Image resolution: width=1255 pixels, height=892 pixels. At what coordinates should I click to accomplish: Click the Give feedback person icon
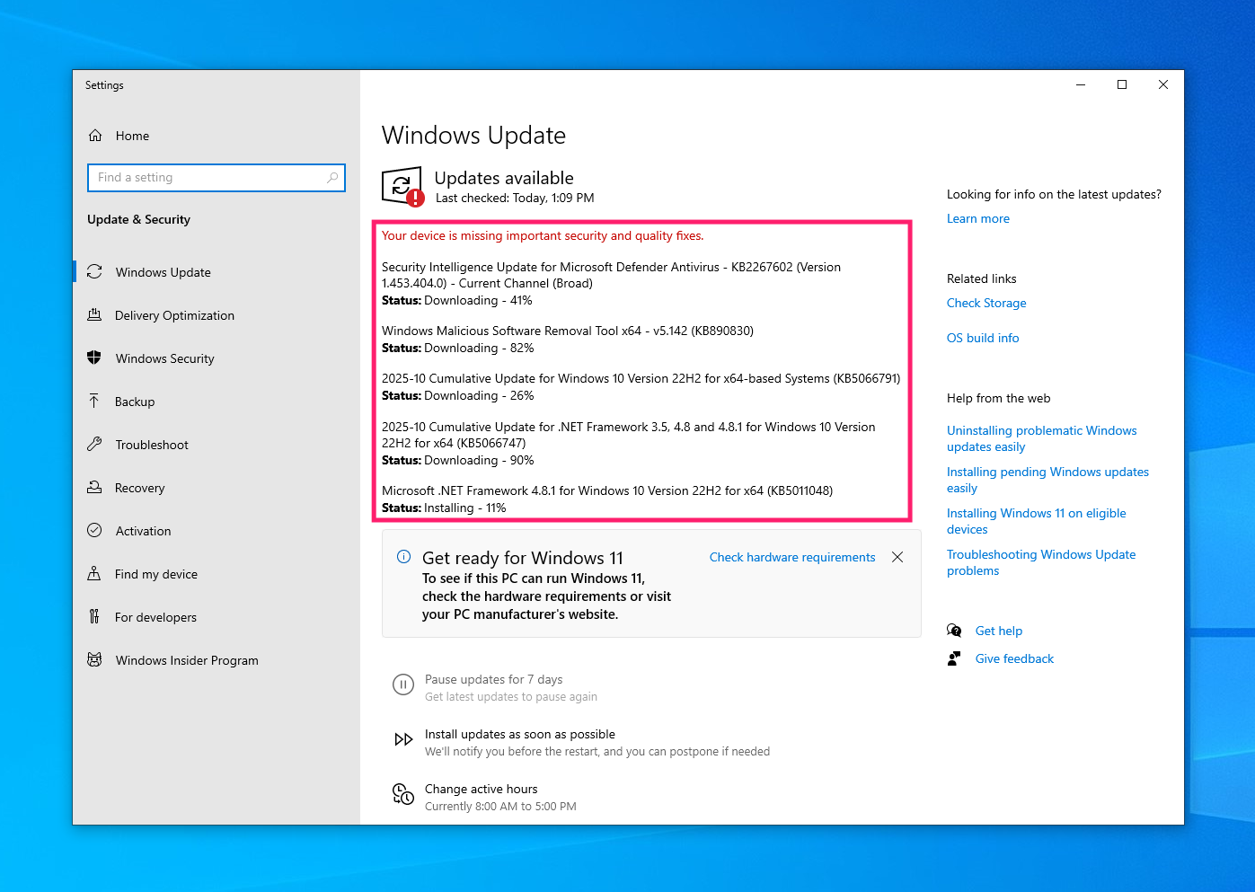coord(954,658)
